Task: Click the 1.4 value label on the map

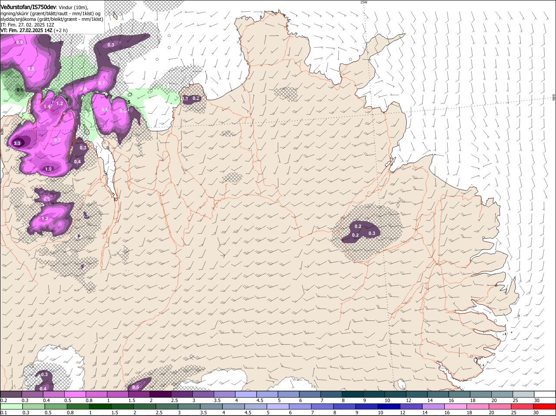Action: [x=47, y=106]
